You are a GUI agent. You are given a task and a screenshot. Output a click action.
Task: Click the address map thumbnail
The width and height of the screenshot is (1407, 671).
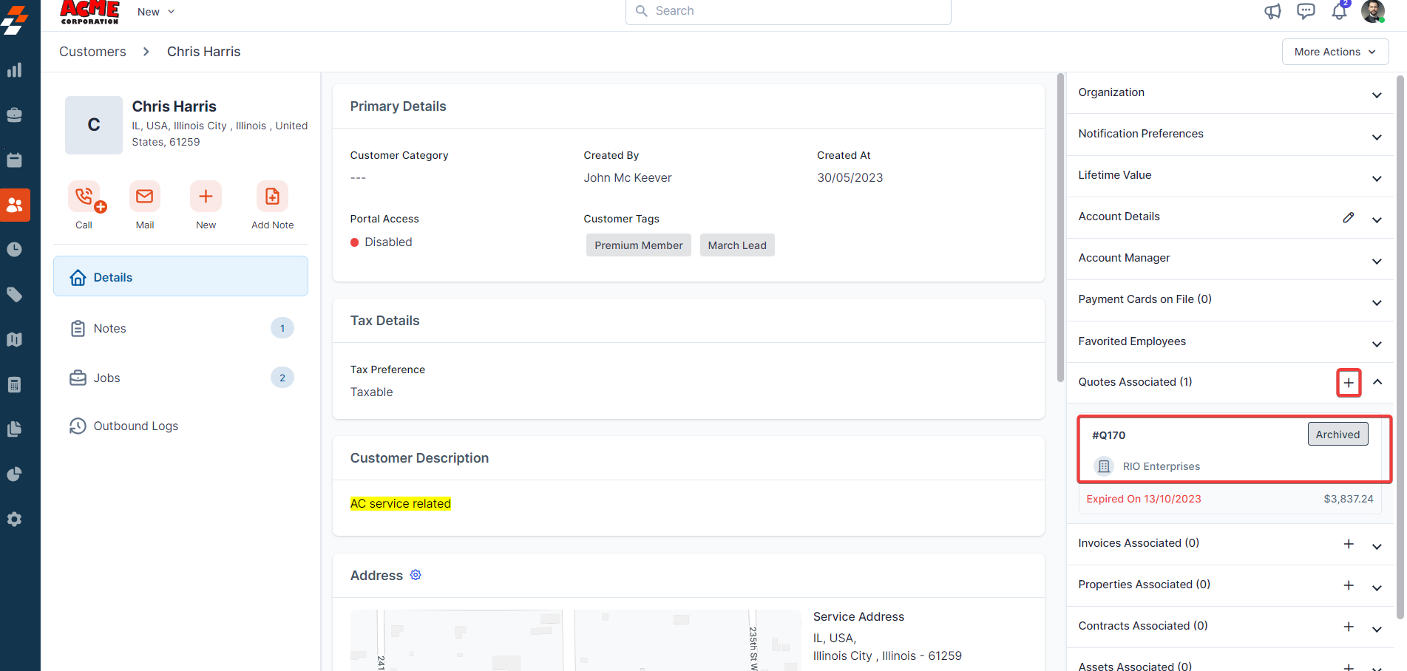(575, 640)
